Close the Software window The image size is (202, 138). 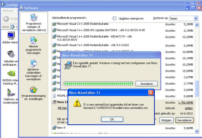(x=199, y=8)
